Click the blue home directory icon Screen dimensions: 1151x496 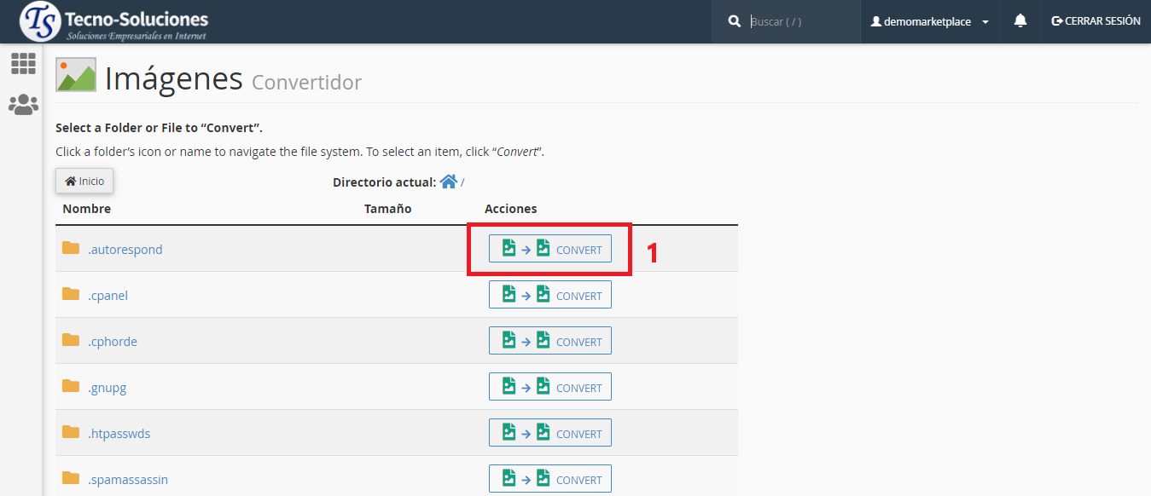click(448, 182)
